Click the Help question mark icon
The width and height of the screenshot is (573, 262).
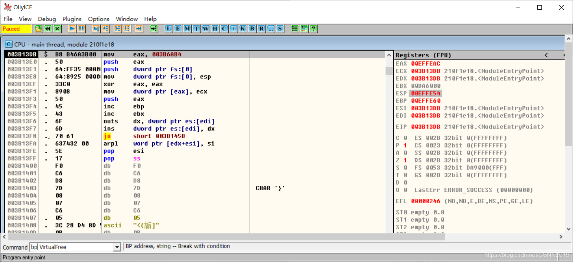point(314,29)
